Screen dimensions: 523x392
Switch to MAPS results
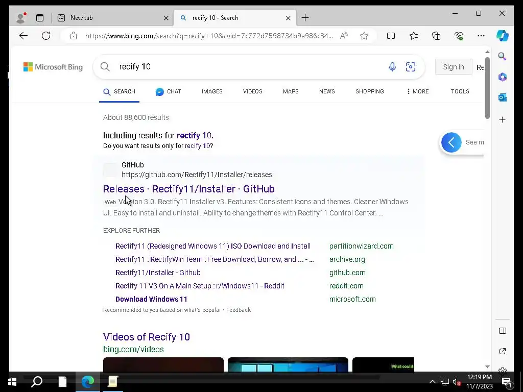pyautogui.click(x=291, y=91)
